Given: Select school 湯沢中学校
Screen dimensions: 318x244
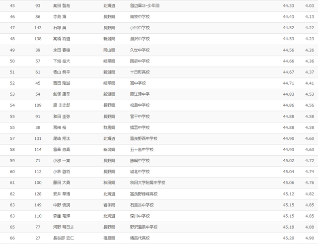Looking at the screenshot, I should 140,39.
